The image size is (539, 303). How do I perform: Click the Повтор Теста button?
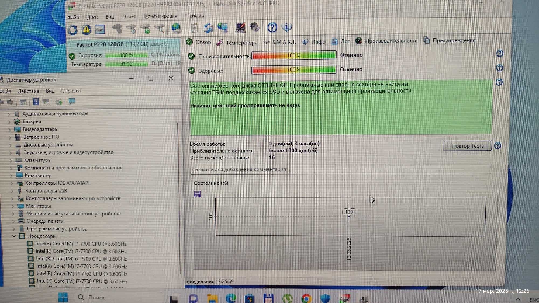468,146
